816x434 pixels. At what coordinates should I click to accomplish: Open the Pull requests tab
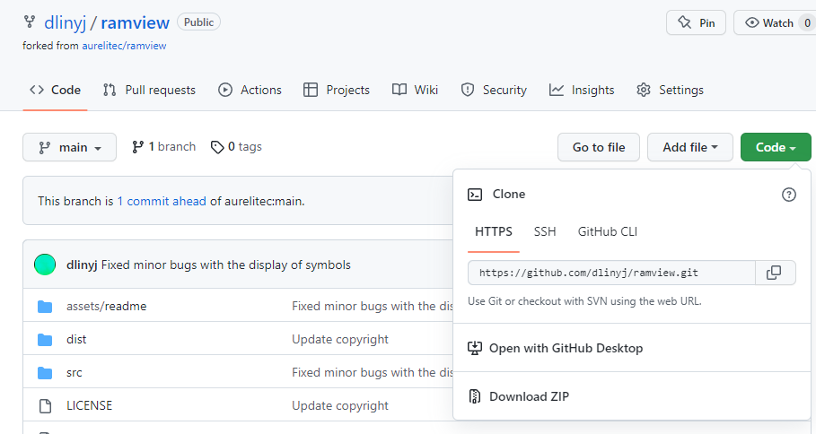click(x=149, y=90)
